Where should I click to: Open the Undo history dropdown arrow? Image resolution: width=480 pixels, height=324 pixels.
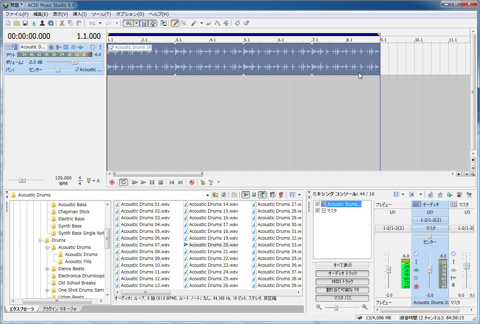pos(100,23)
